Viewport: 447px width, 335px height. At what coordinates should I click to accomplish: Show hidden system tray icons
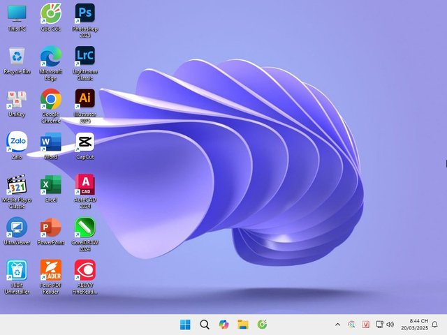pyautogui.click(x=337, y=325)
